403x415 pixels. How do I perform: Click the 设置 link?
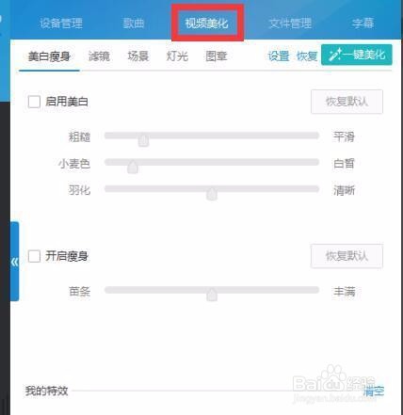pos(279,56)
